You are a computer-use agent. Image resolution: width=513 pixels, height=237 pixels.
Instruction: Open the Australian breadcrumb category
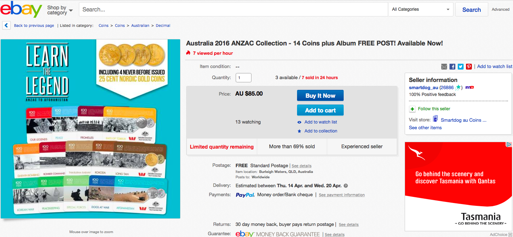[x=140, y=25]
